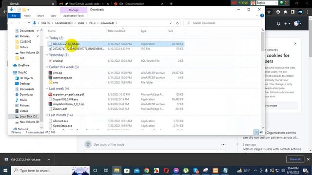Open the View ribbon tab
Viewport: 312px width, 175px height.
[x=53, y=16]
